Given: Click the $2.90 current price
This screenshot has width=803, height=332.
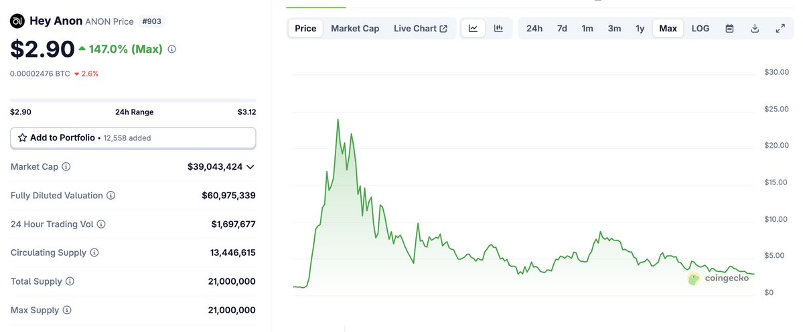Looking at the screenshot, I should click(x=42, y=49).
